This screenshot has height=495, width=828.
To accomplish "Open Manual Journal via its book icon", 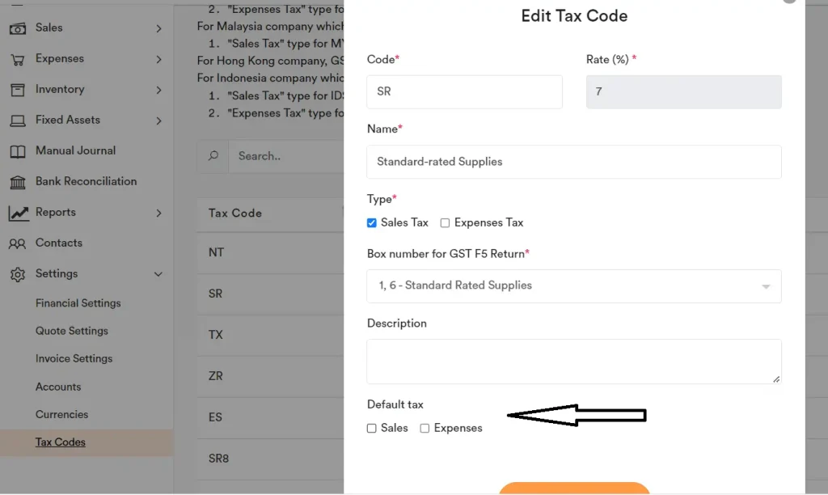I will coord(18,150).
